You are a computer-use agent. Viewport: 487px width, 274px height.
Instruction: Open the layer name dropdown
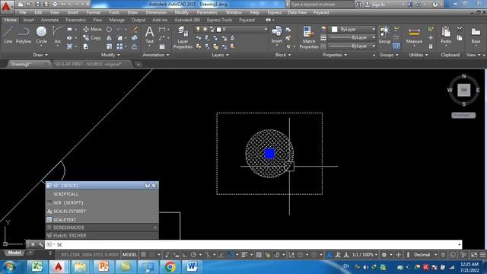pyautogui.click(x=266, y=29)
